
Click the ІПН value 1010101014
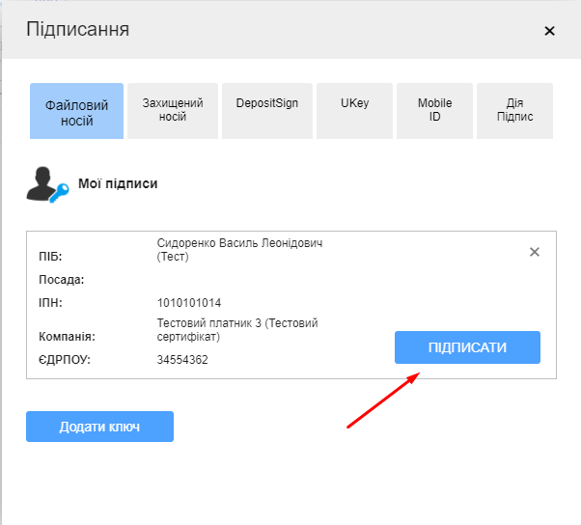click(189, 303)
